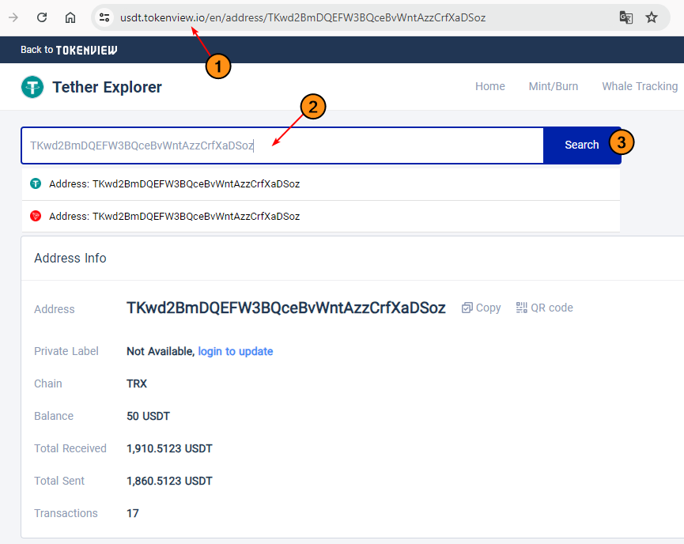Reload the page via refresh icon
Viewport: 684px width, 544px height.
(42, 17)
